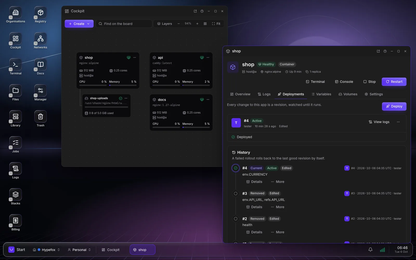Screen dimensions: 416x260
Task: Open notifications bell in taskbar
Action: tap(370, 250)
